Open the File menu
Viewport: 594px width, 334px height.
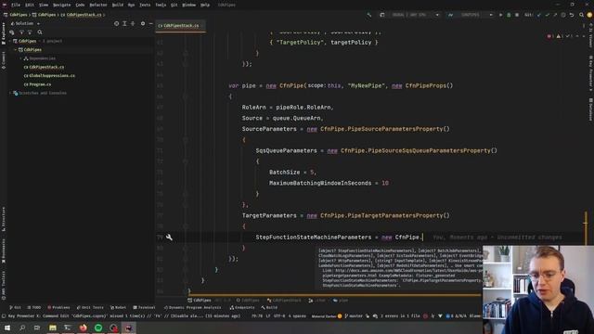click(x=16, y=5)
